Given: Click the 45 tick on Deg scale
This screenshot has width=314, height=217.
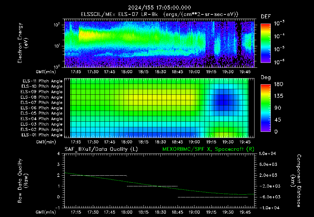Looking at the screenshot, I should point(278,120).
